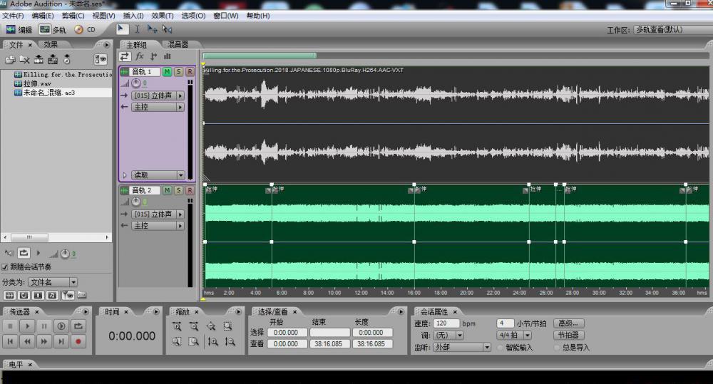Open Track 2 input [01S] 立体声 dropdown
713x384 pixels.
pyautogui.click(x=158, y=214)
